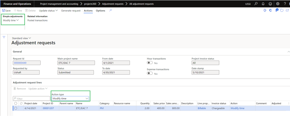Click the Adjusted column header
The image size is (290, 116).
coord(276,104)
